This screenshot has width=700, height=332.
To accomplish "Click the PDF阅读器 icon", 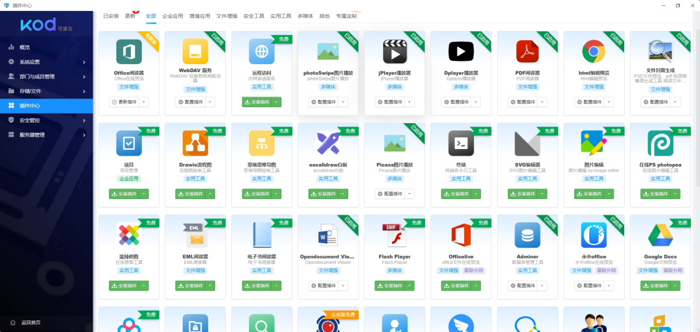I will [x=528, y=51].
